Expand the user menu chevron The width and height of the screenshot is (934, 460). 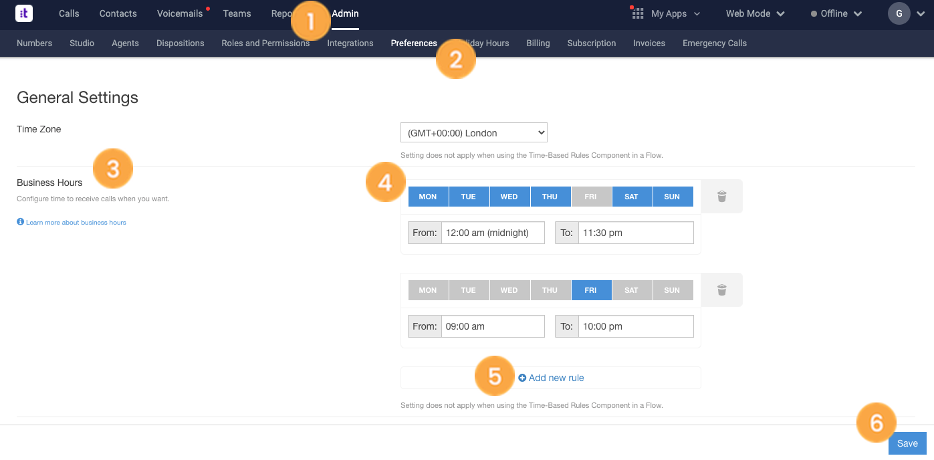tap(921, 14)
